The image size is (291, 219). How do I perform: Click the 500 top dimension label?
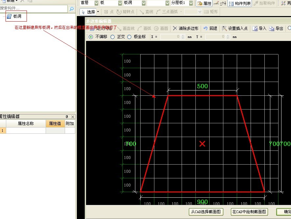click(x=202, y=86)
